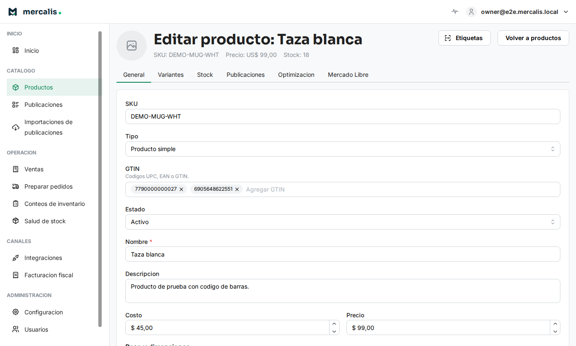The height and width of the screenshot is (346, 576).
Task: Click the mercalis wordmark text
Action: point(40,12)
